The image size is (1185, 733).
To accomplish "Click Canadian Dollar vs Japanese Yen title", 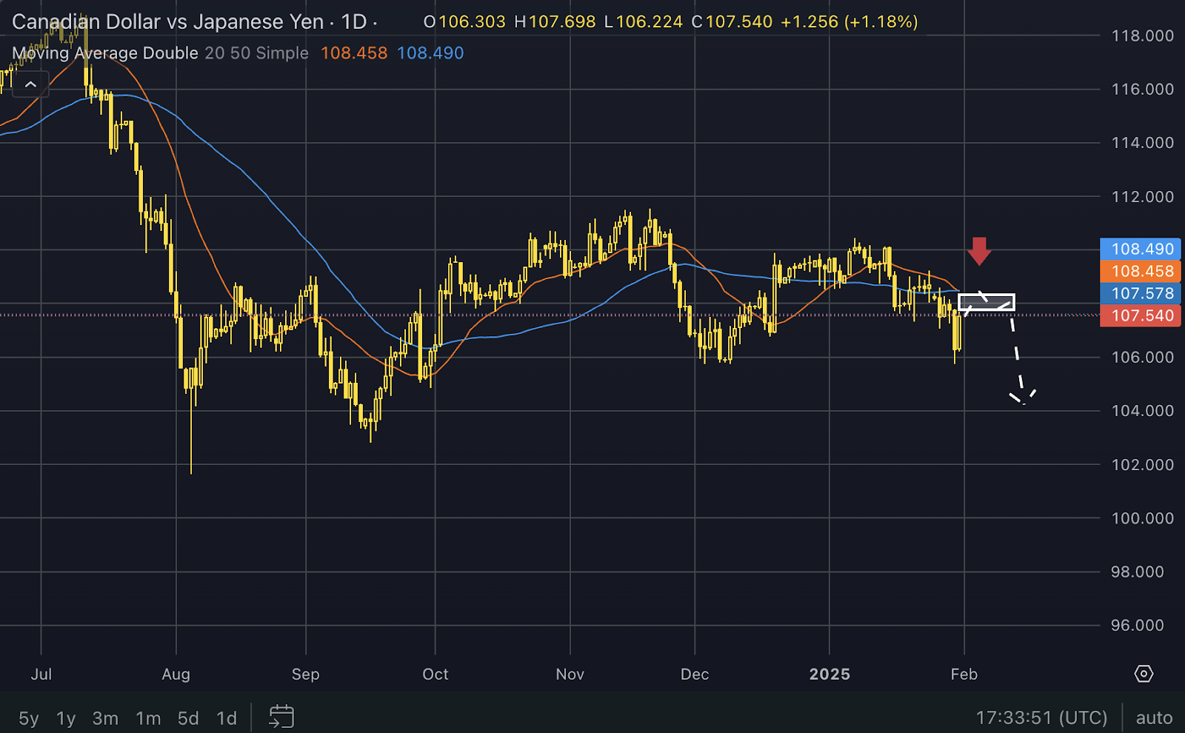I will [x=167, y=21].
